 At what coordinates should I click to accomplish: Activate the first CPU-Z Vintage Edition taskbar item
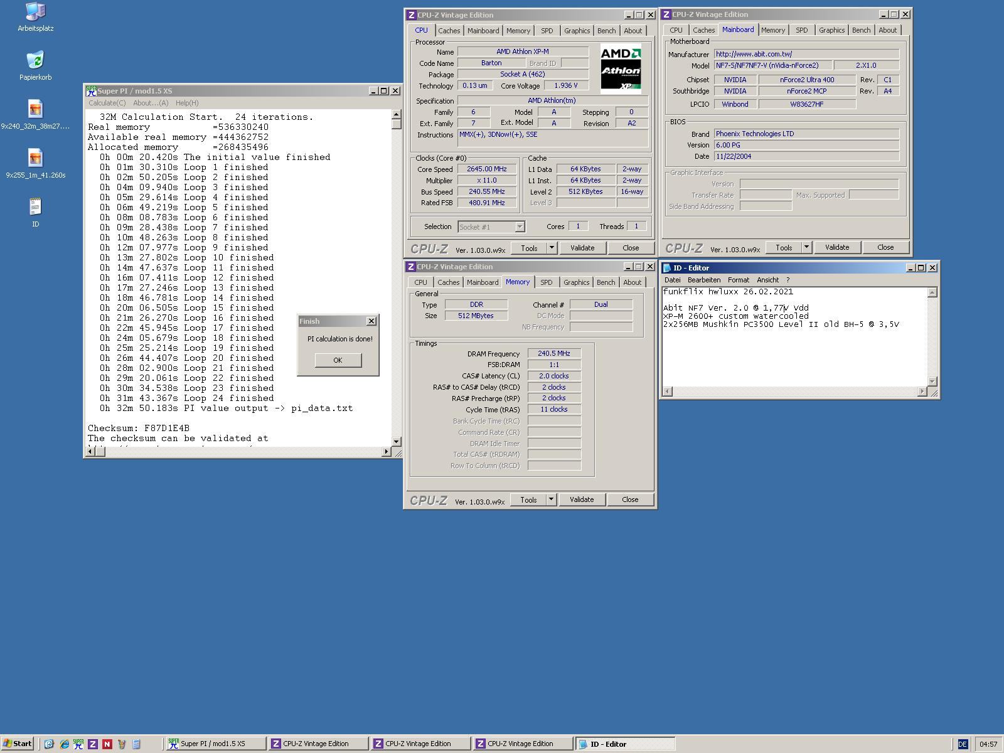(318, 744)
